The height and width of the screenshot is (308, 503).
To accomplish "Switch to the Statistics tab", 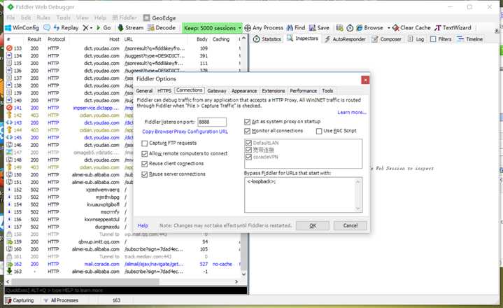I will (x=267, y=39).
